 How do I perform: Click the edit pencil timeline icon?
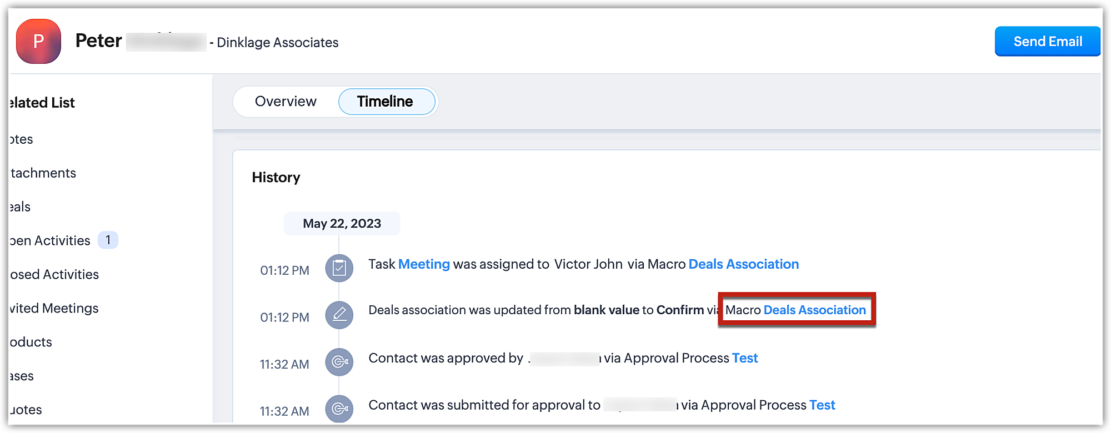(x=339, y=315)
